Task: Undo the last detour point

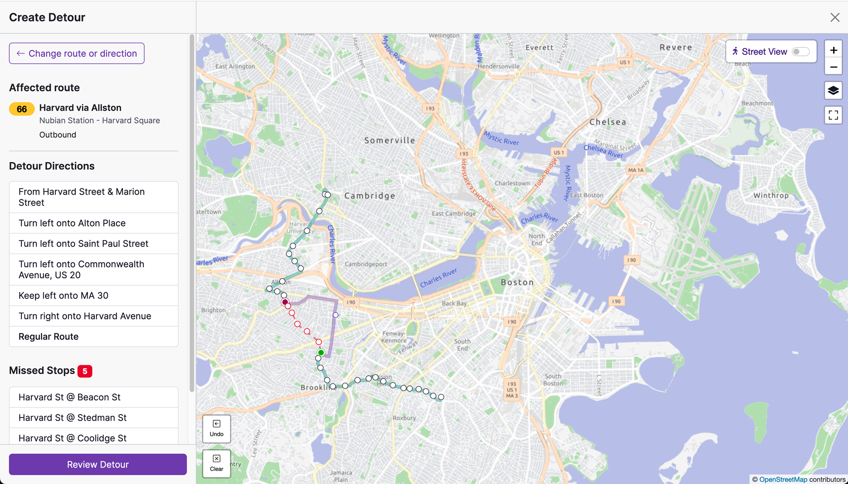Action: [216, 429]
